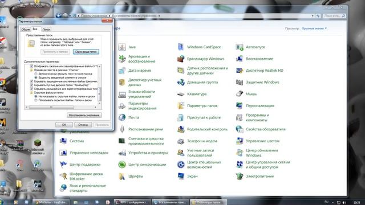Open Параметры индексирования icon
This screenshot has height=205, width=365.
point(122,106)
